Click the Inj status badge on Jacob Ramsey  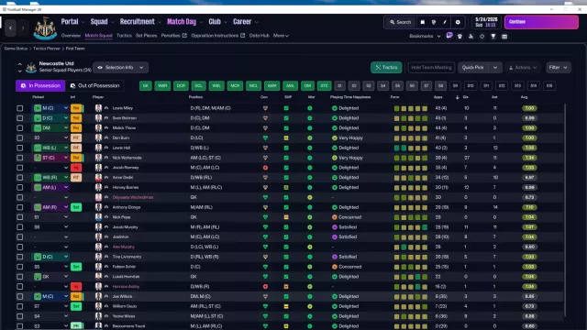click(76, 168)
